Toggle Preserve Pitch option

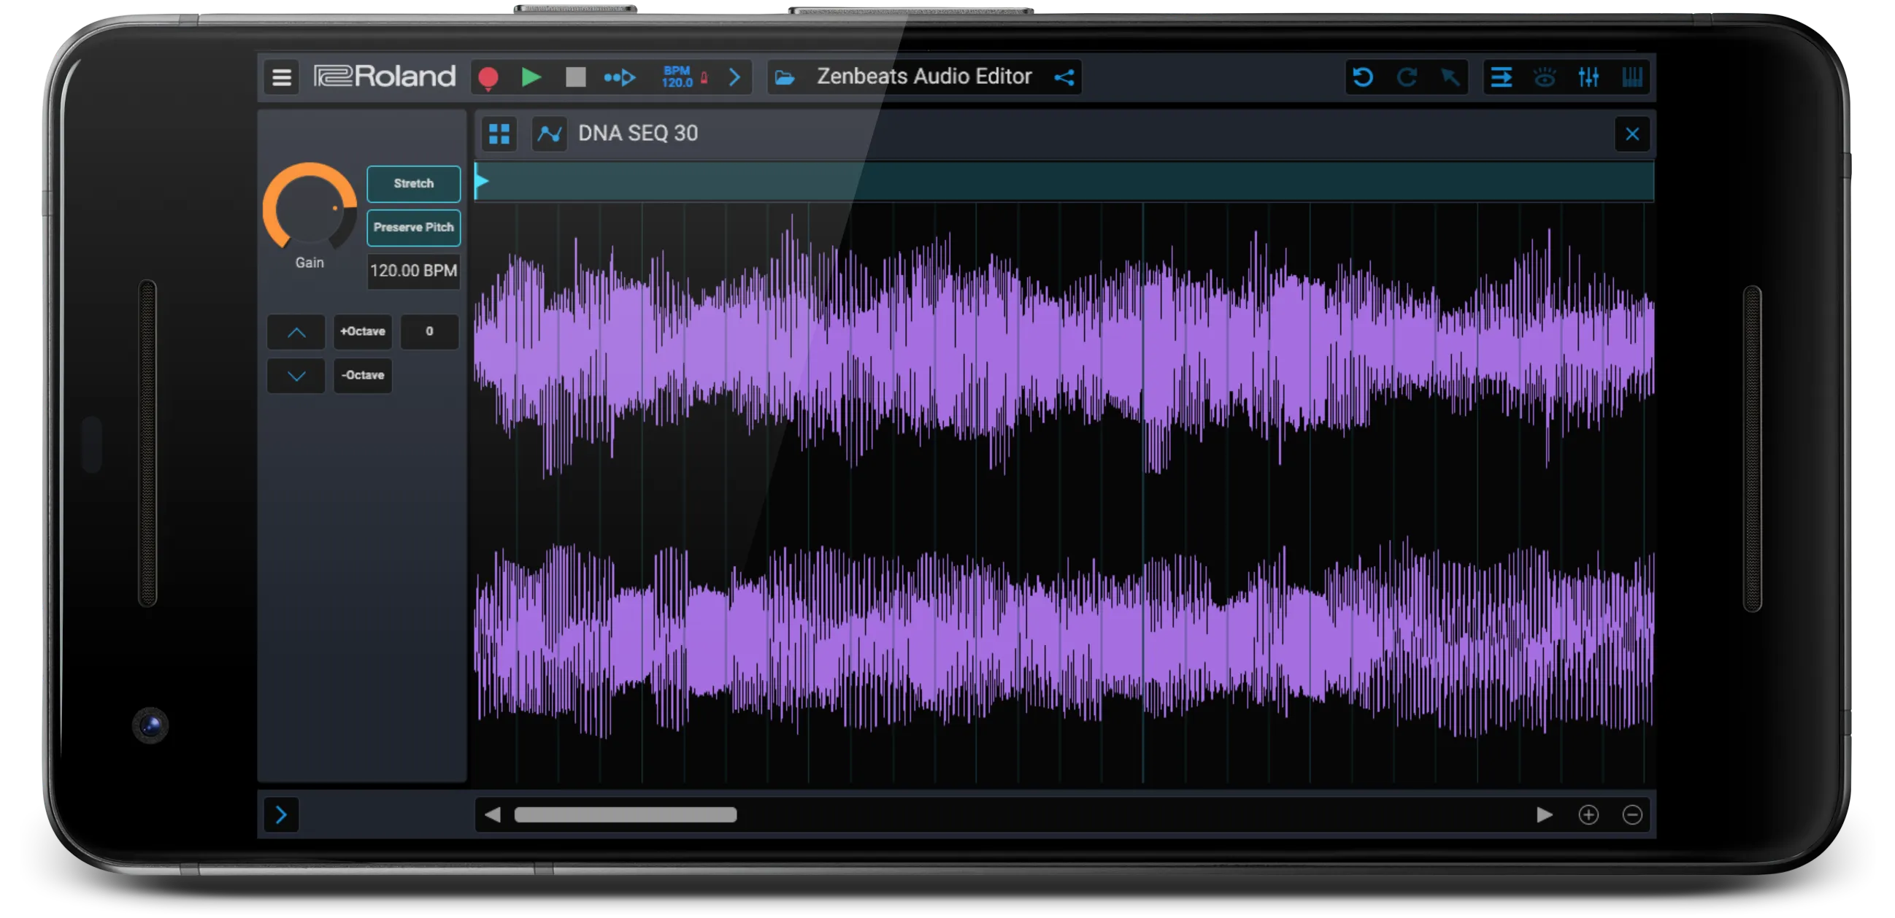tap(413, 227)
